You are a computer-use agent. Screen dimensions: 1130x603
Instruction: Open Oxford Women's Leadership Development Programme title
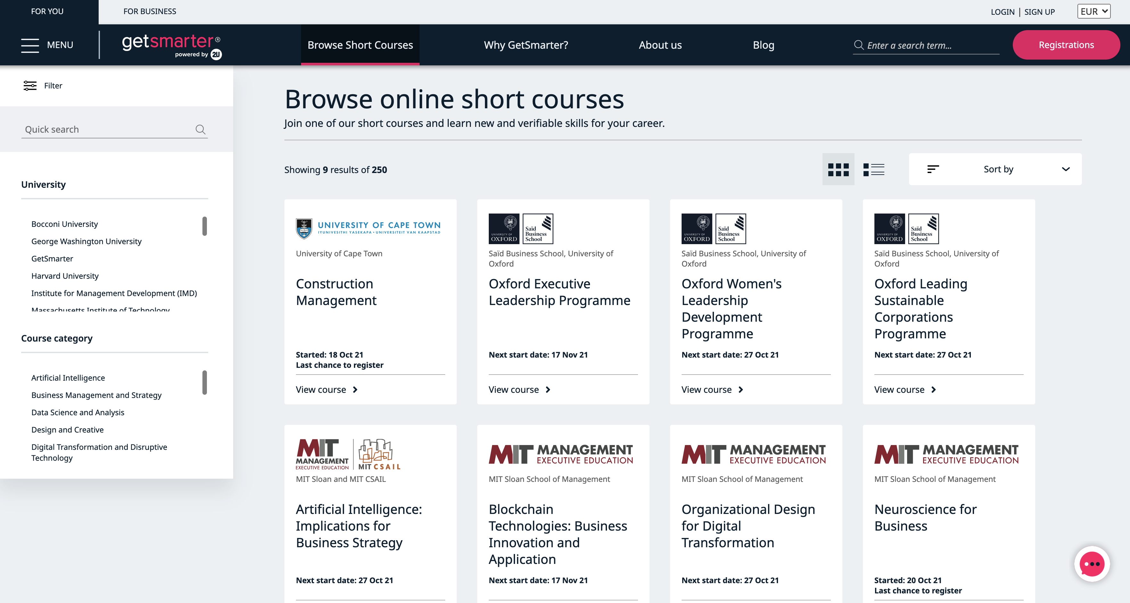tap(731, 309)
